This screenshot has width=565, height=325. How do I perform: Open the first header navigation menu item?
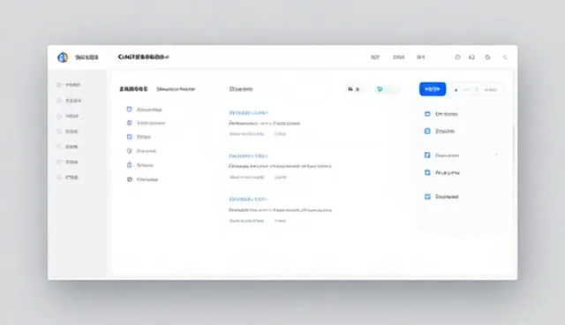tap(375, 57)
